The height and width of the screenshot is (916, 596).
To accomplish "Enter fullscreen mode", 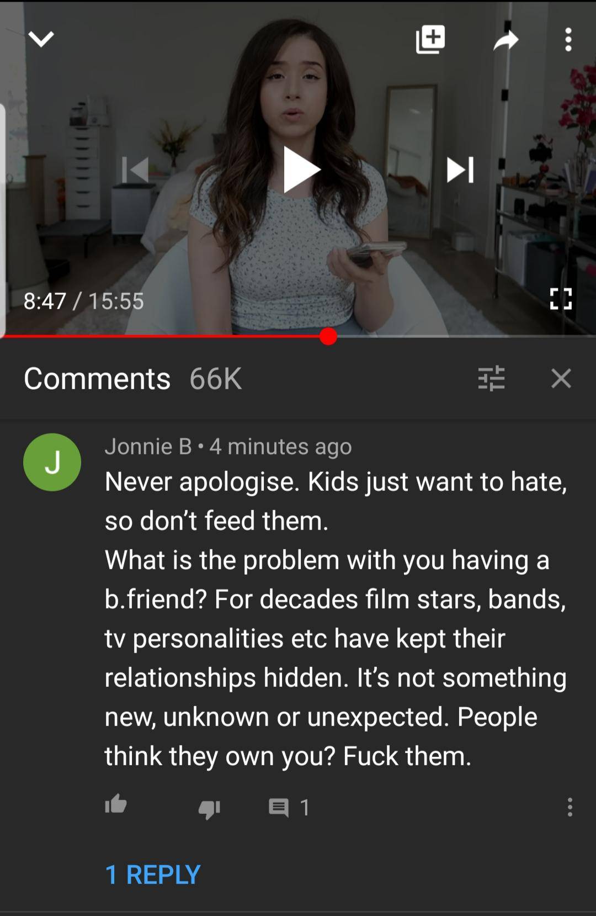I will point(561,299).
